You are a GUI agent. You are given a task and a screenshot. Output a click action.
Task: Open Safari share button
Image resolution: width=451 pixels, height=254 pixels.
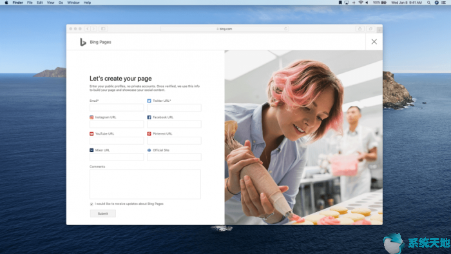pyautogui.click(x=360, y=29)
